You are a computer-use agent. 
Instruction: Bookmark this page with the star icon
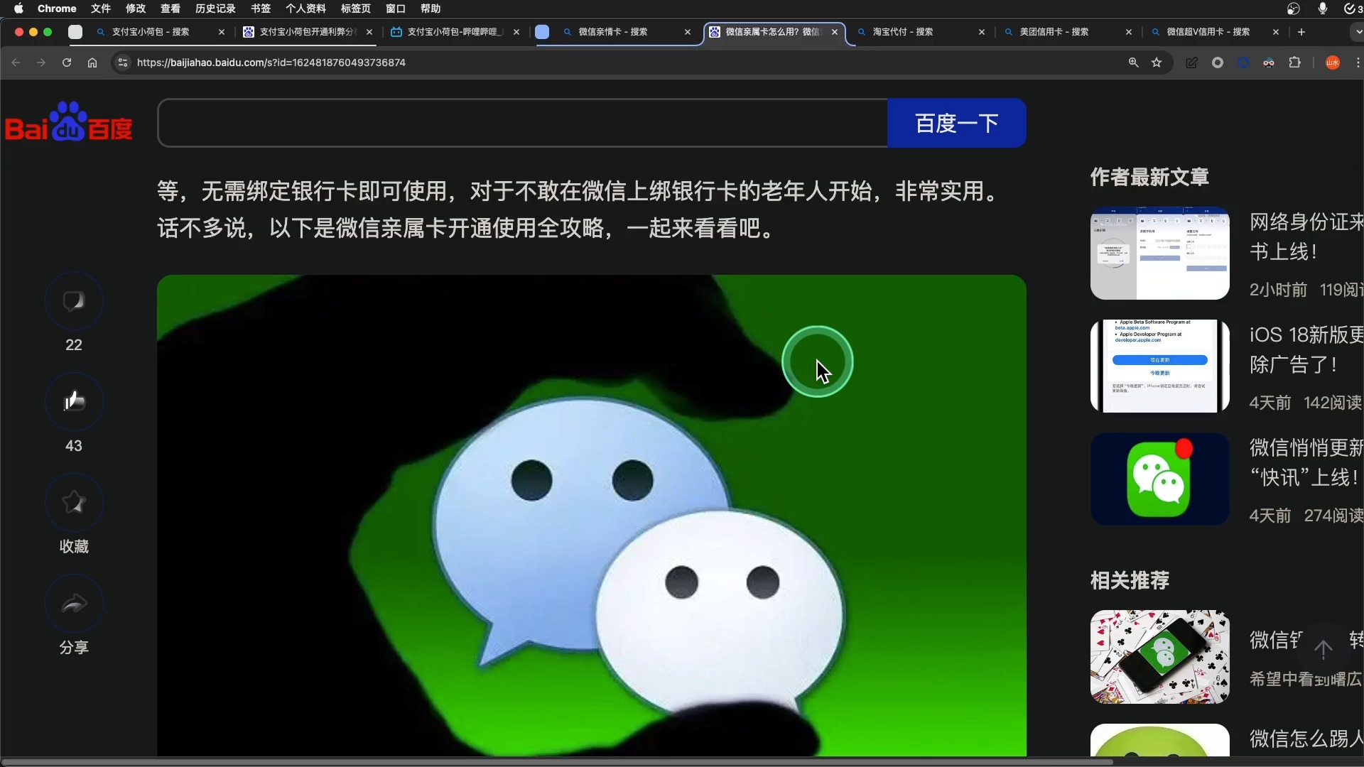pyautogui.click(x=1158, y=62)
